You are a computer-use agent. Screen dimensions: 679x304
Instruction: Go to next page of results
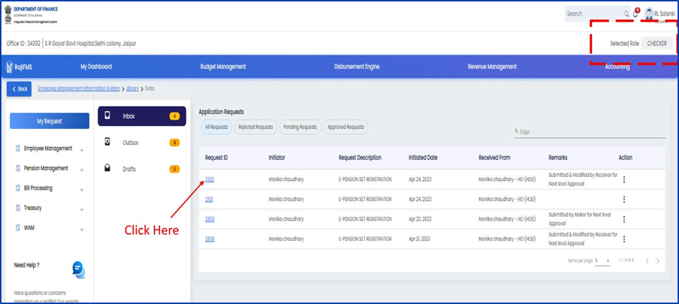point(657,261)
